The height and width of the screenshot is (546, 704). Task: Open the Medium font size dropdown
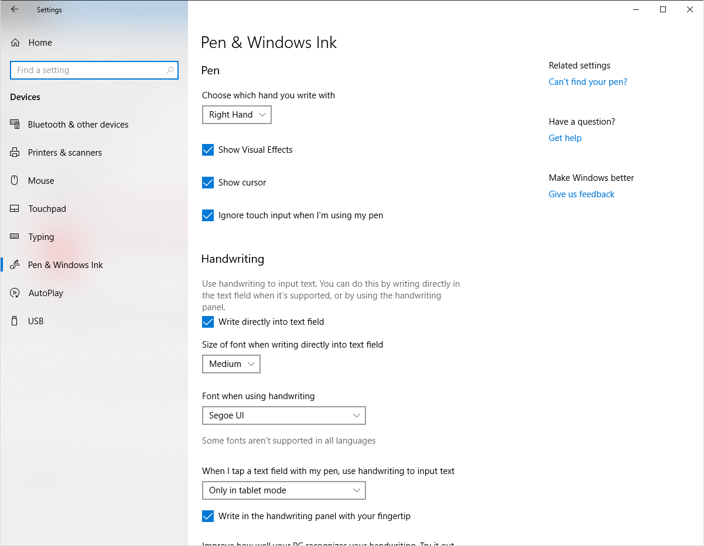coord(231,364)
